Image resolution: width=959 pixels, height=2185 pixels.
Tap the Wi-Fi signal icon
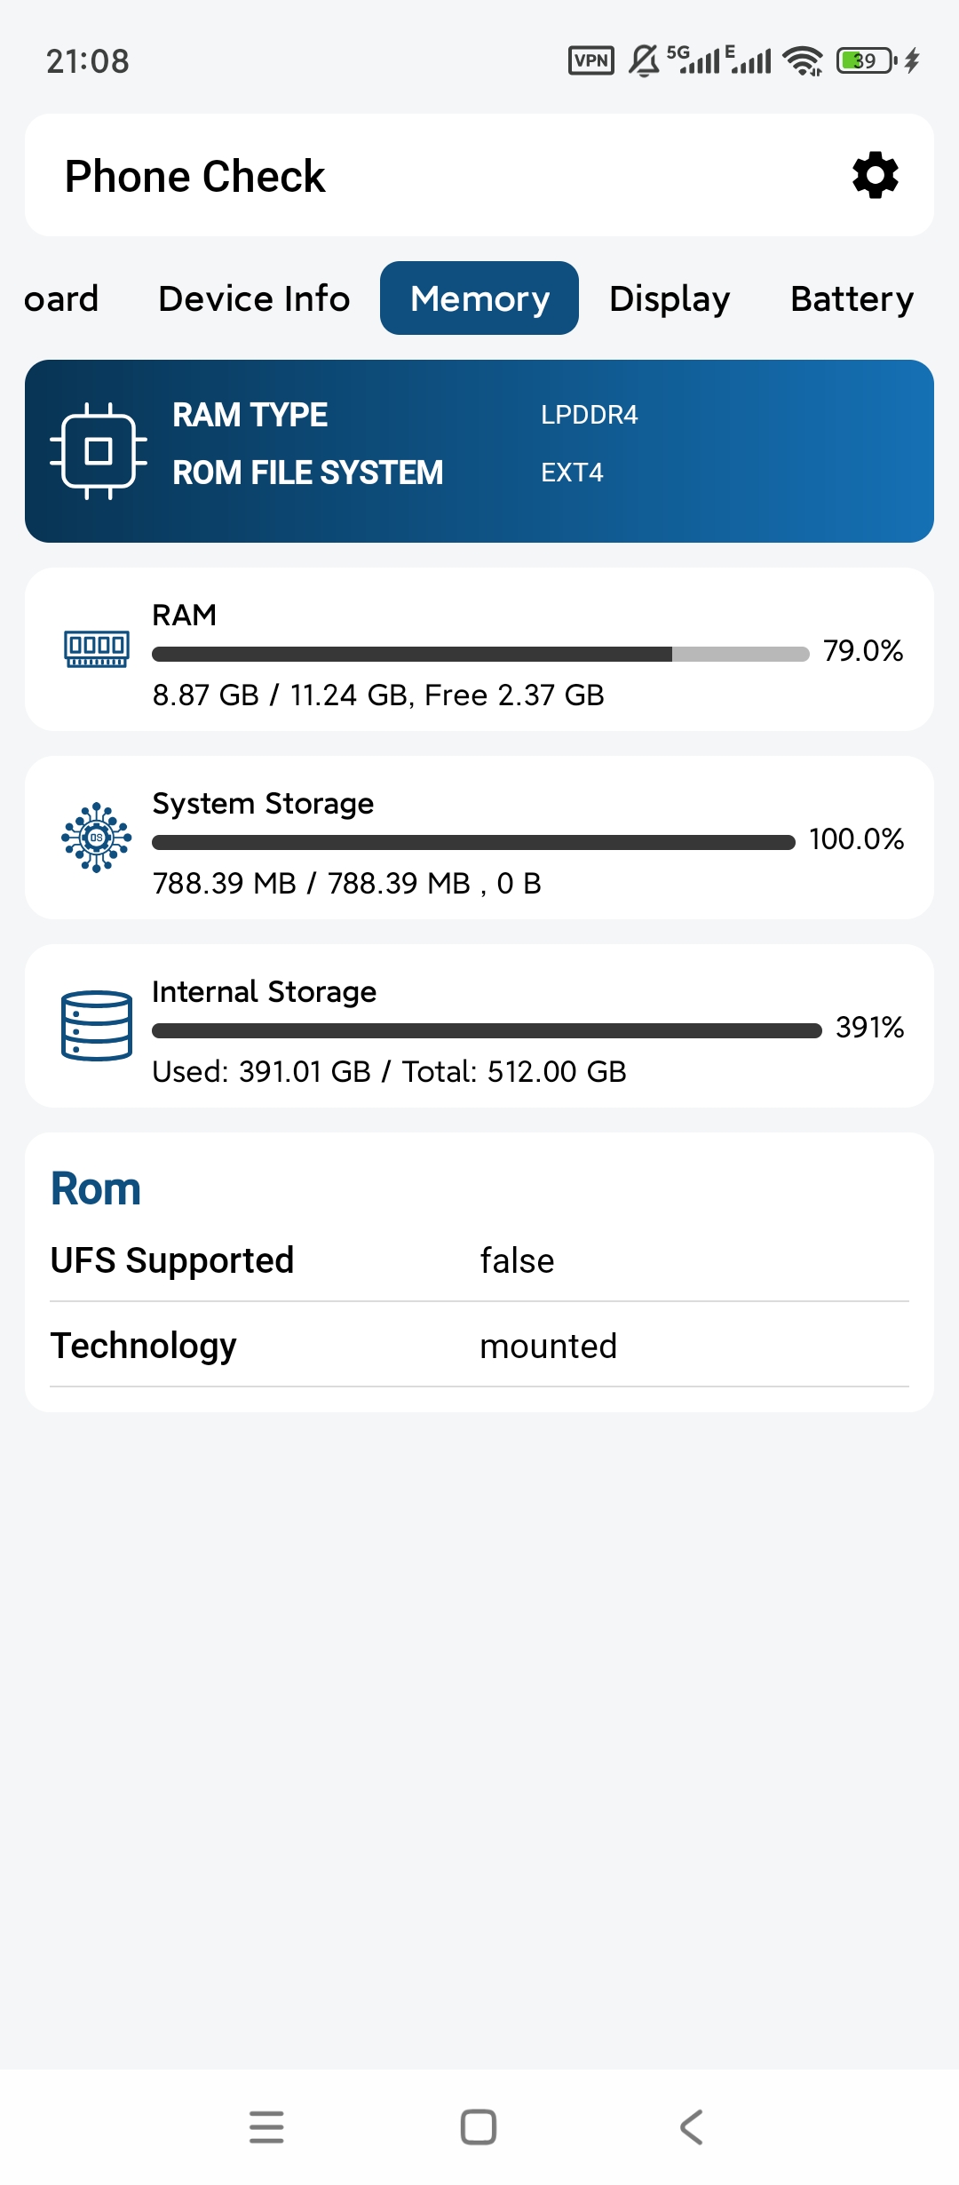803,60
